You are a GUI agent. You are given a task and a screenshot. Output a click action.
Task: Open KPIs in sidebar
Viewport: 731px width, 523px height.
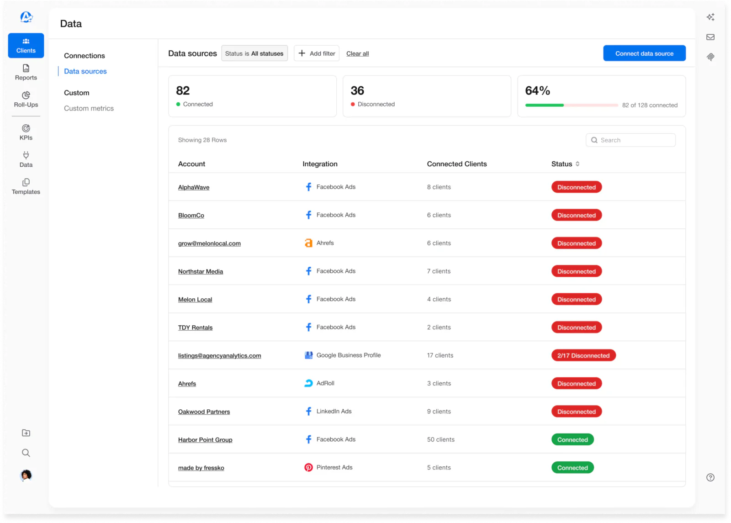click(26, 132)
